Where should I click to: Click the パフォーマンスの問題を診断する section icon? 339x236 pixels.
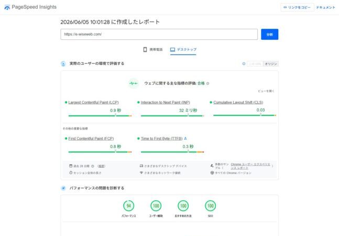coord(63,188)
